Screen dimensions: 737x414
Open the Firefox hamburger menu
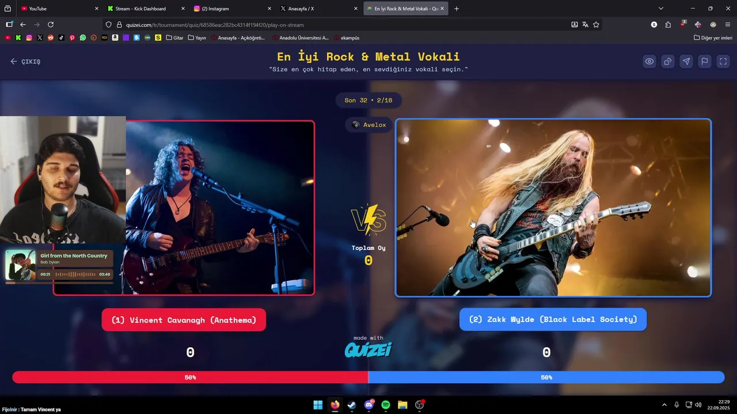[x=728, y=25]
